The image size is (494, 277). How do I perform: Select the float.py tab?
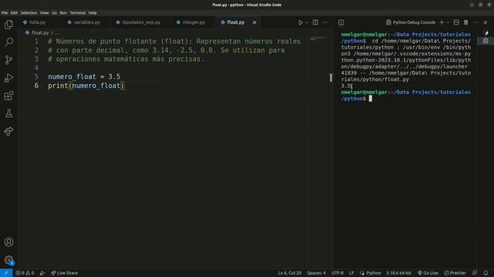(235, 22)
